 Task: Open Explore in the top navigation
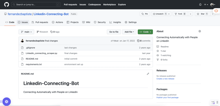click(122, 4)
